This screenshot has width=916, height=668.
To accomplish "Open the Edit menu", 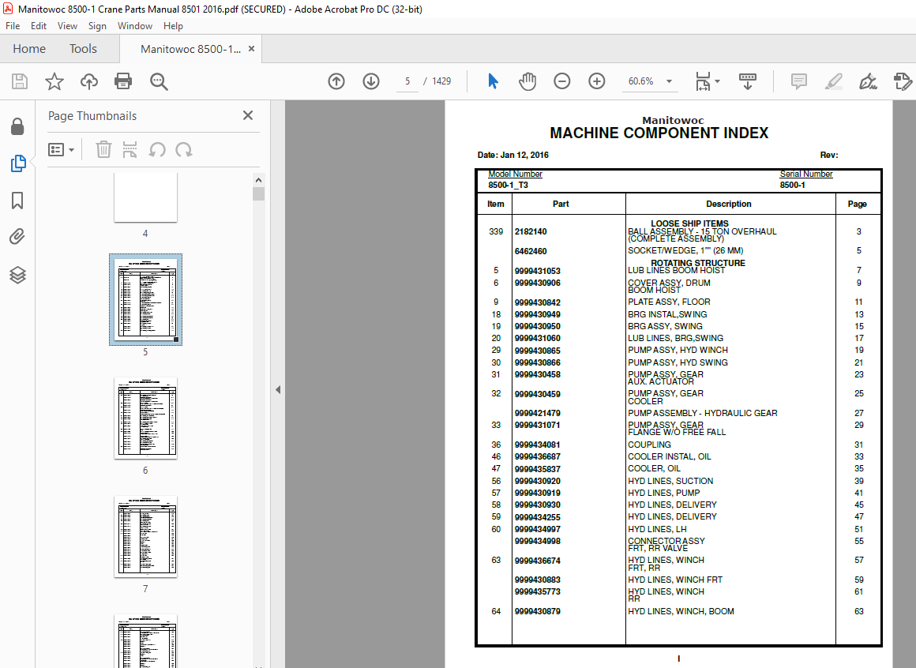I will point(39,26).
